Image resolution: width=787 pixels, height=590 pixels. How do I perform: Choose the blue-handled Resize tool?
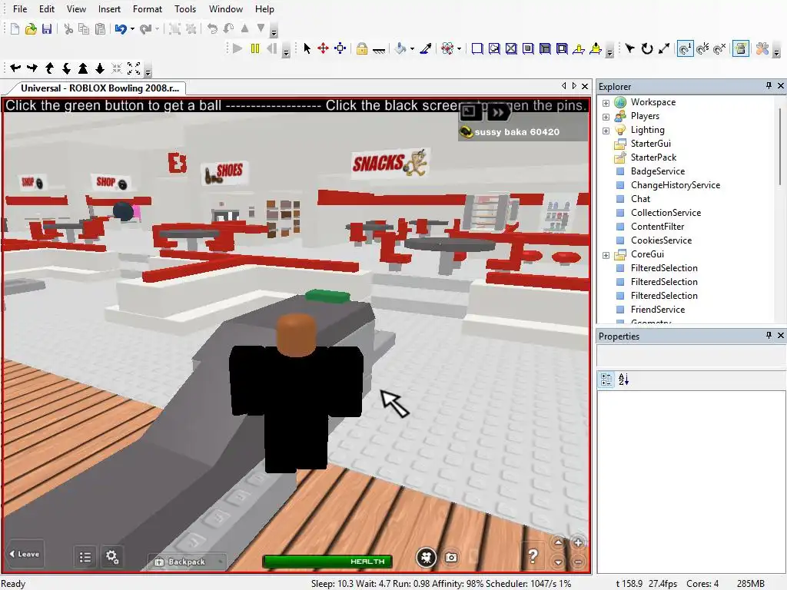click(340, 48)
